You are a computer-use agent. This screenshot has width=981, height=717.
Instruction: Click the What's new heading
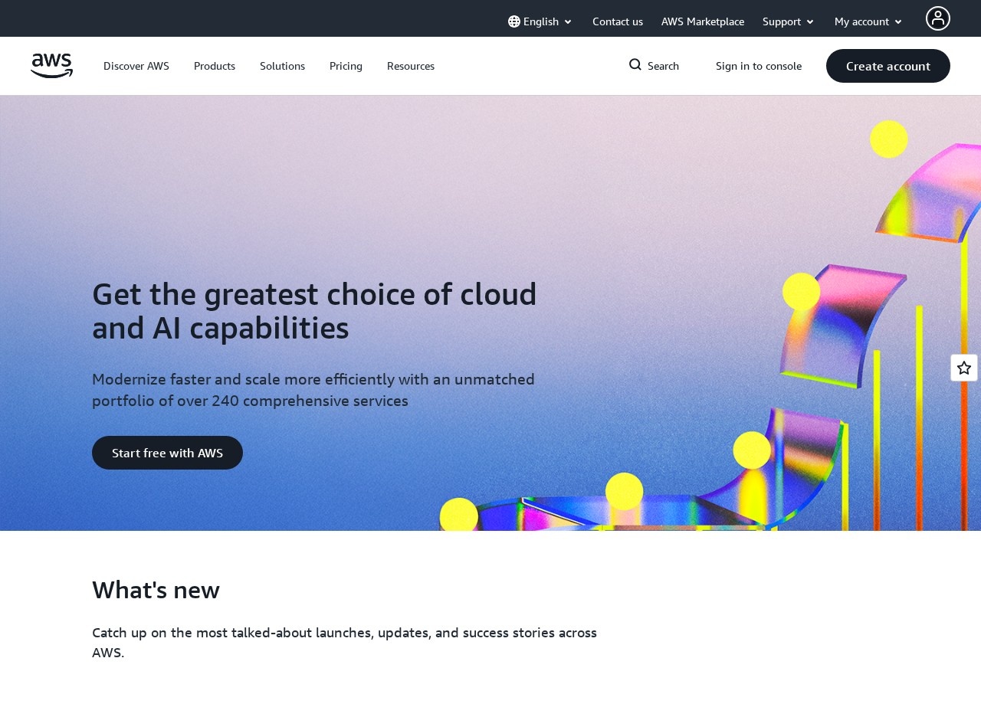pyautogui.click(x=156, y=590)
